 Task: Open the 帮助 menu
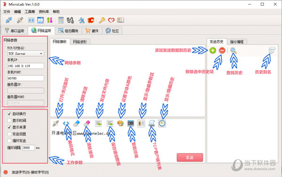tap(56, 12)
